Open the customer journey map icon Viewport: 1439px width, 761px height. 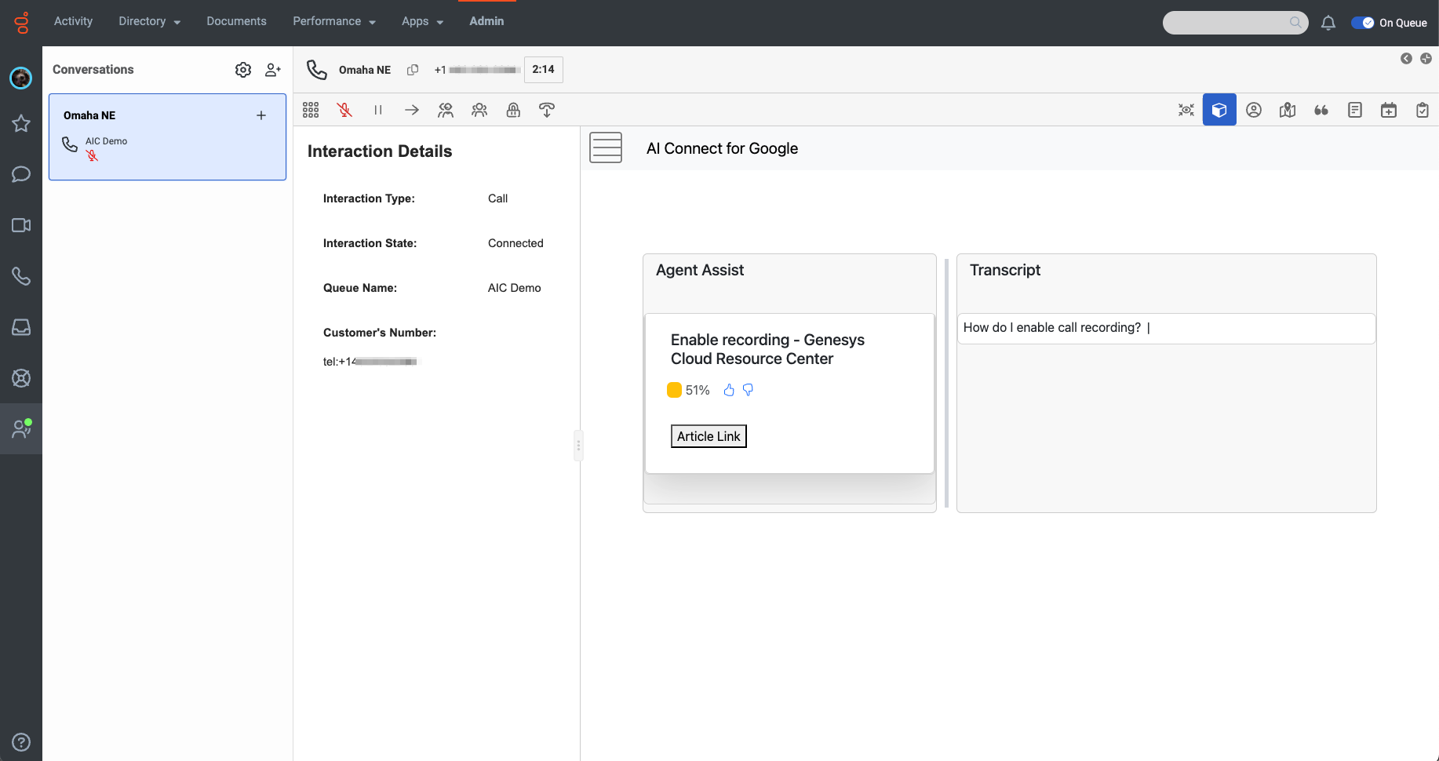pos(1288,110)
